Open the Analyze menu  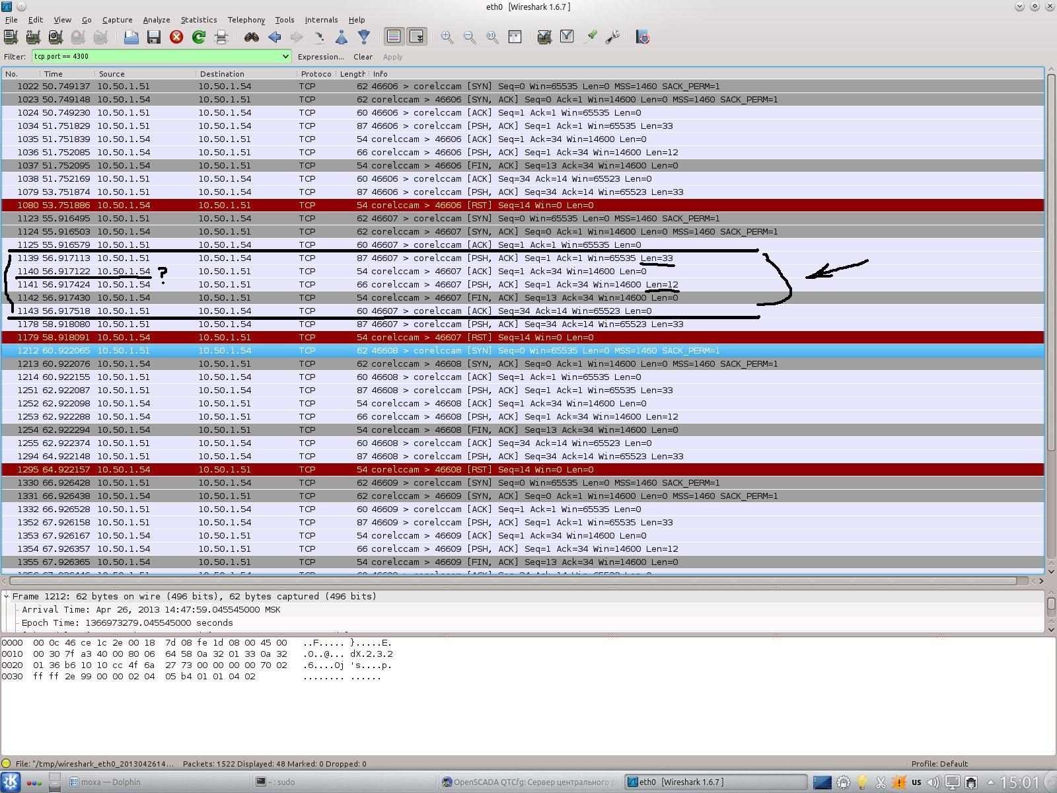point(157,20)
